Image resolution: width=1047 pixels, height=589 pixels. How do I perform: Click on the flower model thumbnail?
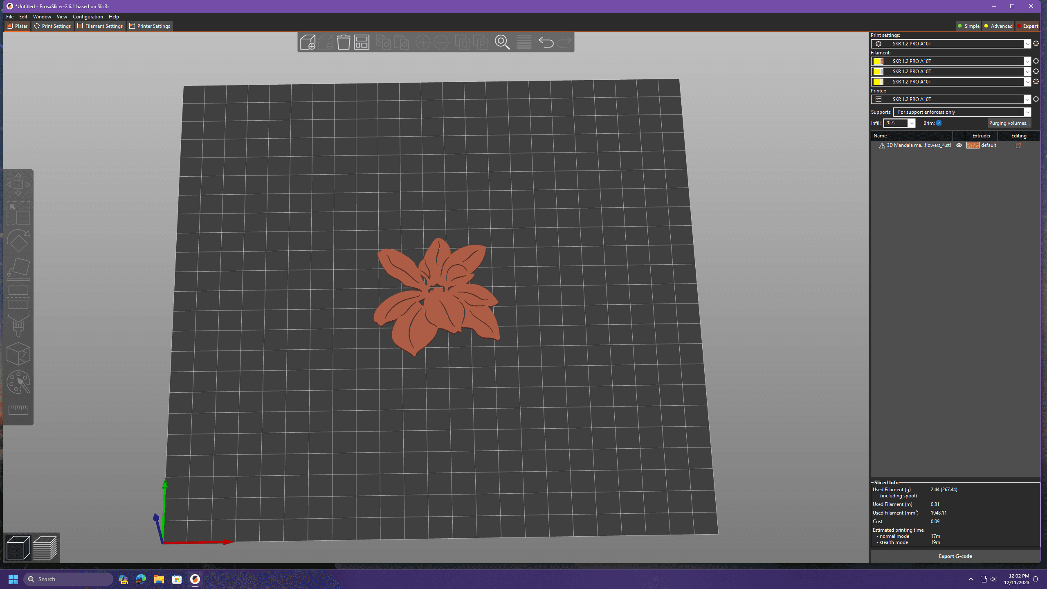[x=971, y=145]
